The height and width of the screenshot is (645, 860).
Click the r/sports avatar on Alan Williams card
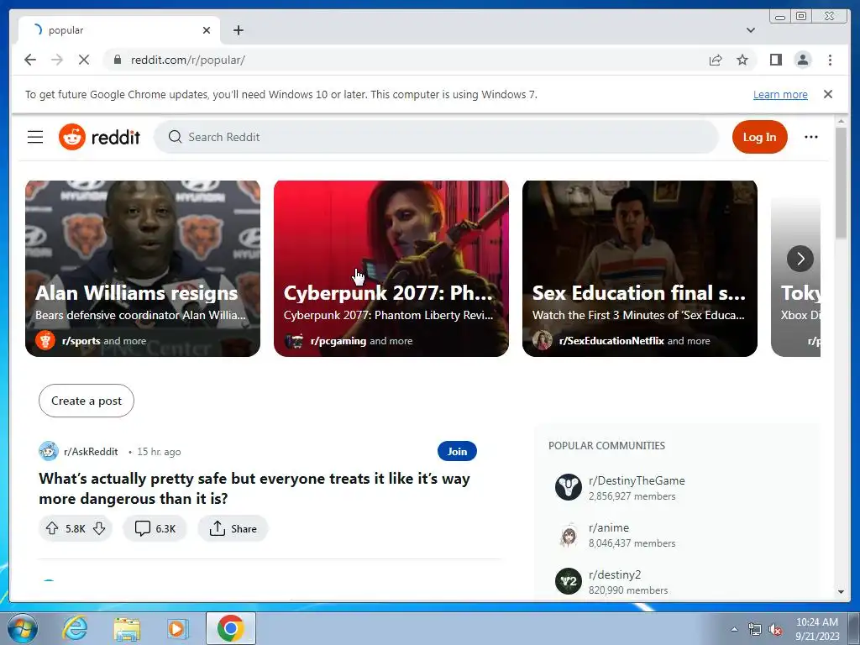coord(45,341)
